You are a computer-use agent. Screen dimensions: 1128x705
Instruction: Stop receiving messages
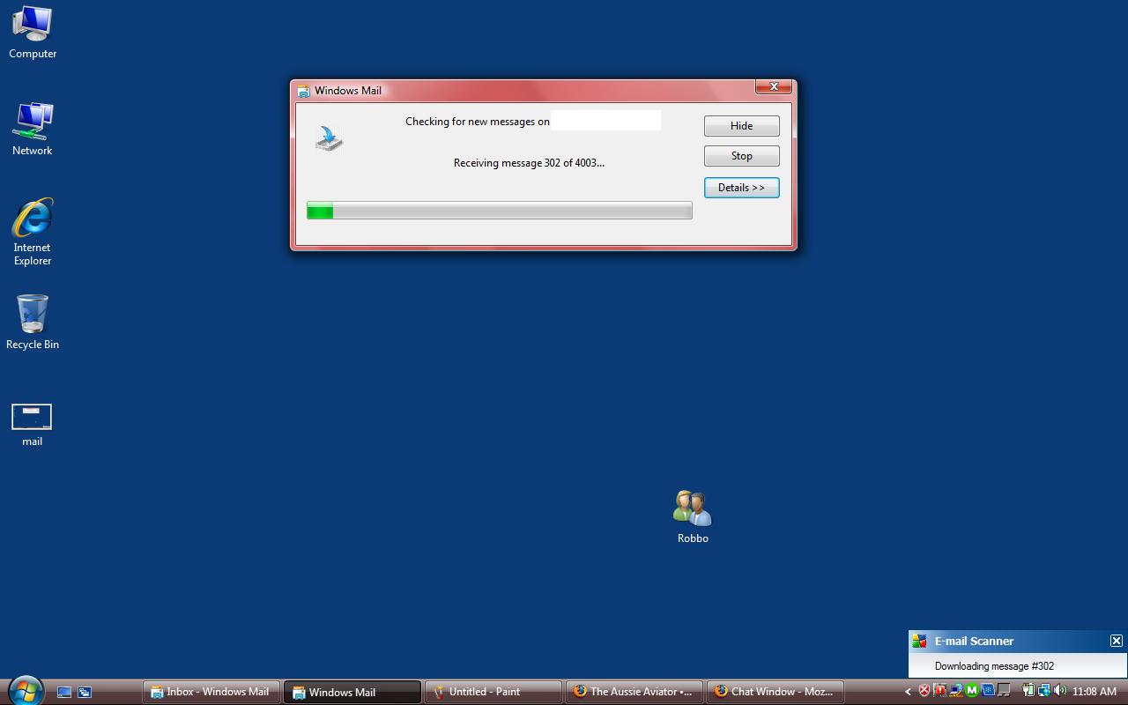pos(741,156)
